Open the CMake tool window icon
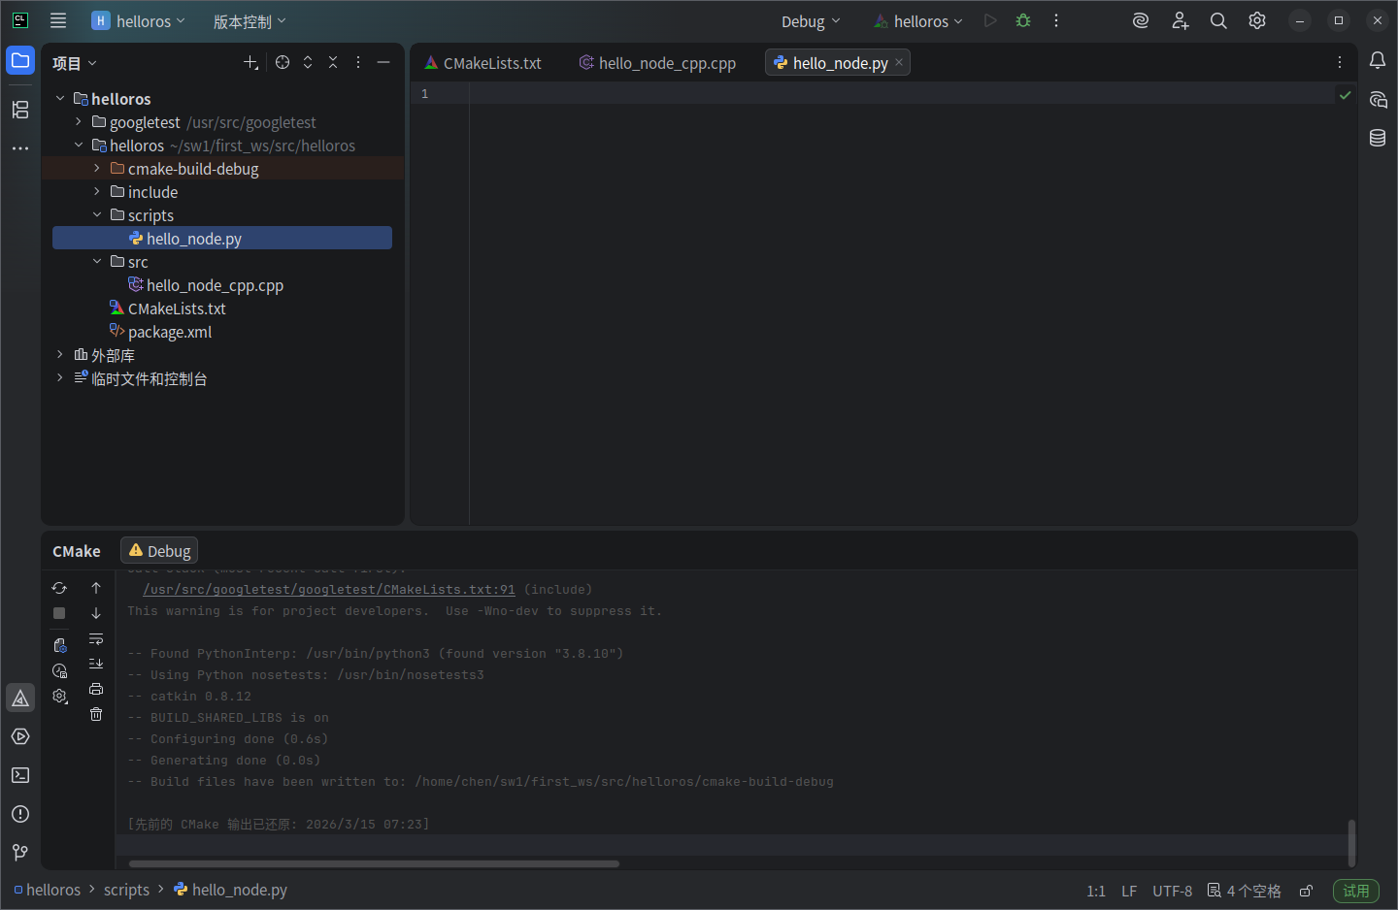 tap(20, 699)
